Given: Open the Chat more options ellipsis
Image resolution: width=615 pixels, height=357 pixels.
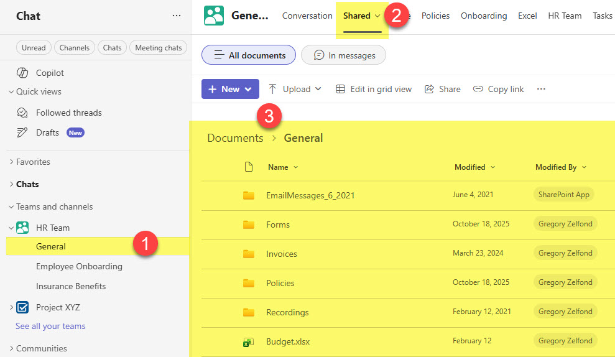Looking at the screenshot, I should click(x=177, y=16).
